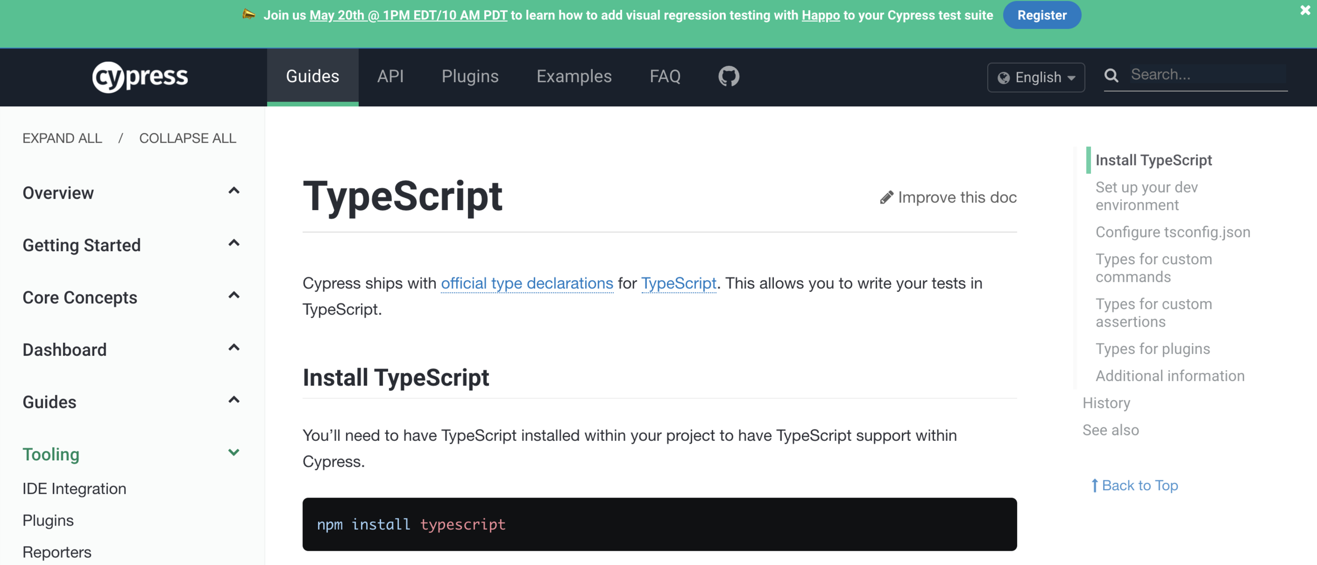The height and width of the screenshot is (565, 1317).
Task: Open the API tab
Action: [390, 77]
